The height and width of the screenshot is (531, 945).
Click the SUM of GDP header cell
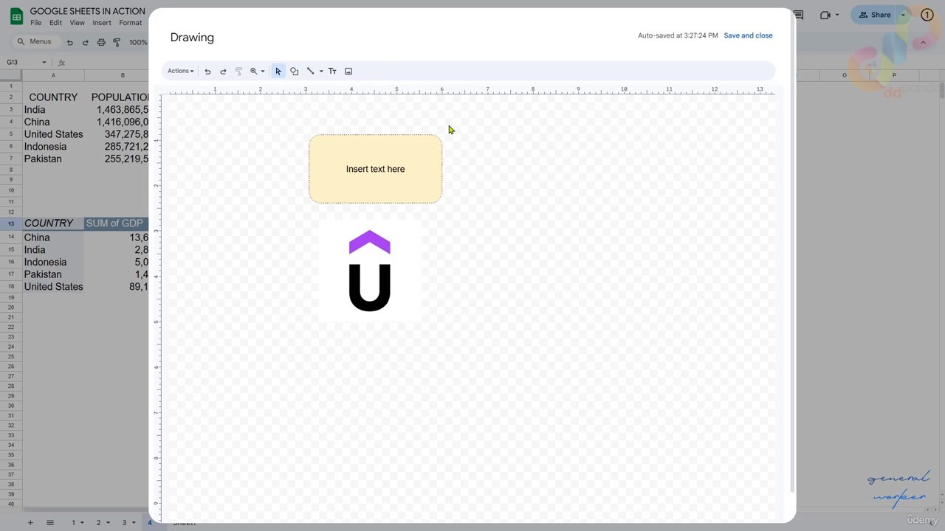pyautogui.click(x=114, y=223)
